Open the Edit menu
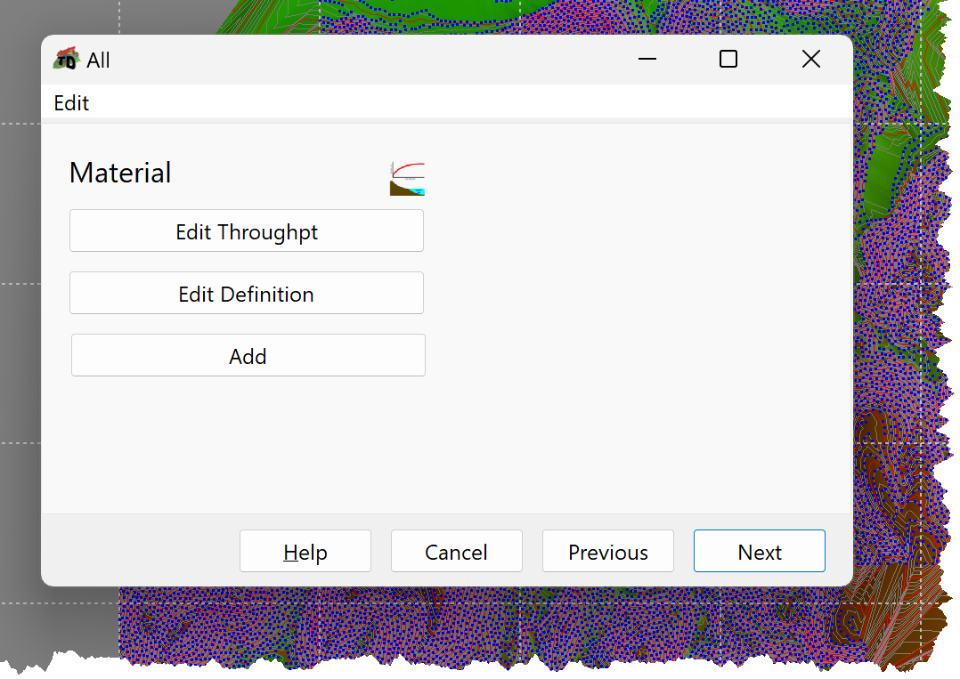The width and height of the screenshot is (960, 679). click(71, 102)
